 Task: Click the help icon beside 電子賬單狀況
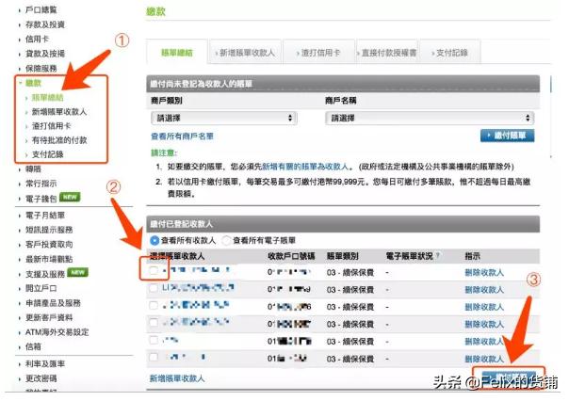(438, 256)
